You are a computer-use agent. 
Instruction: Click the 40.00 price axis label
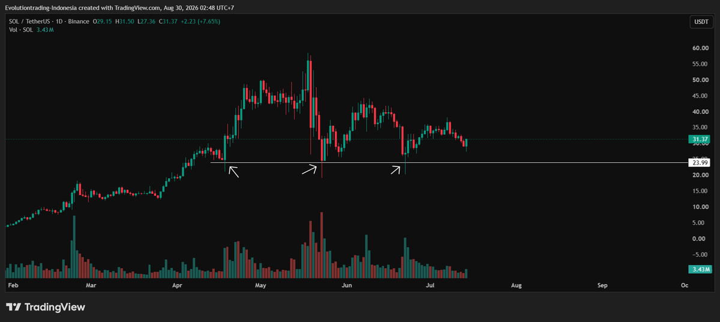701,111
